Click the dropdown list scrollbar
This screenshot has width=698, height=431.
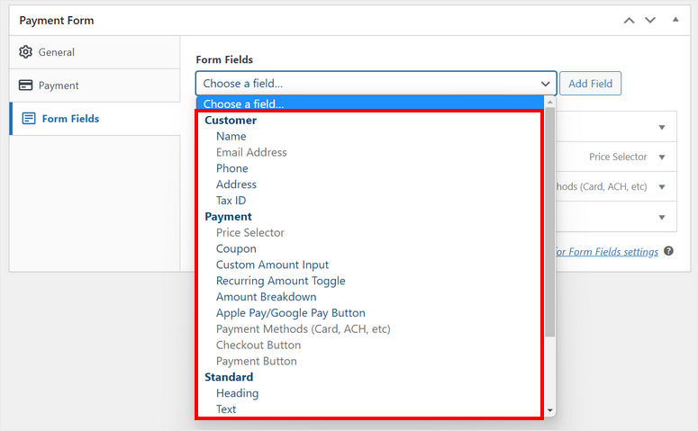tap(549, 225)
